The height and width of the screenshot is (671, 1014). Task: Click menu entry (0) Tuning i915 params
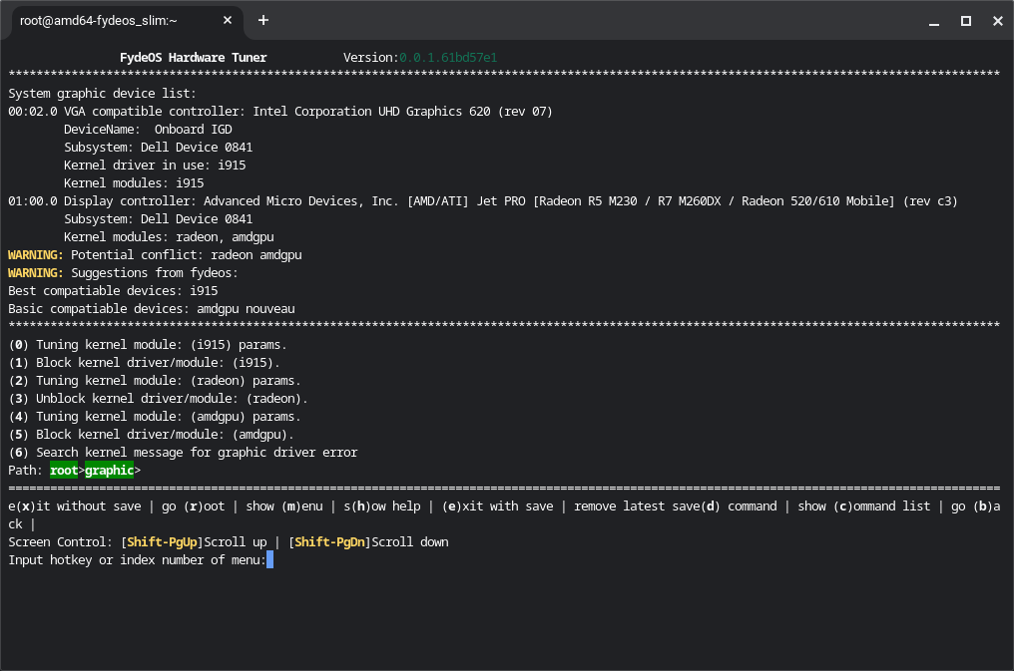(x=148, y=345)
